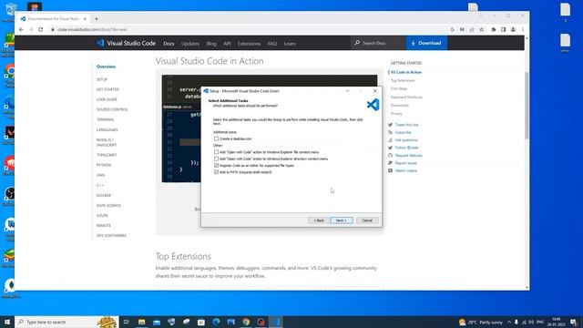
Task: Open Extensions in the site navbar
Action: click(x=249, y=44)
